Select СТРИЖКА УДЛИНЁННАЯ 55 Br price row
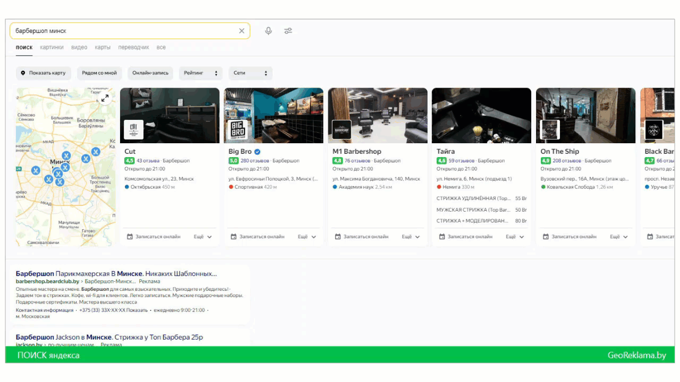The image size is (680, 382). point(481,198)
